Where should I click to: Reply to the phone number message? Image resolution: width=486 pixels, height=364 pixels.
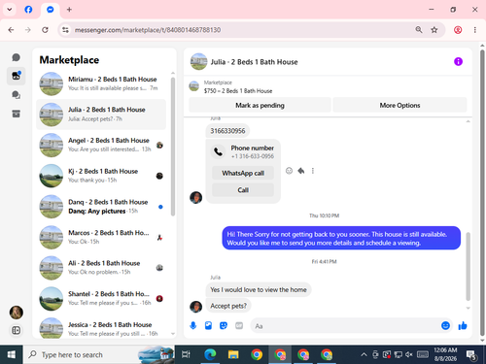pyautogui.click(x=301, y=171)
